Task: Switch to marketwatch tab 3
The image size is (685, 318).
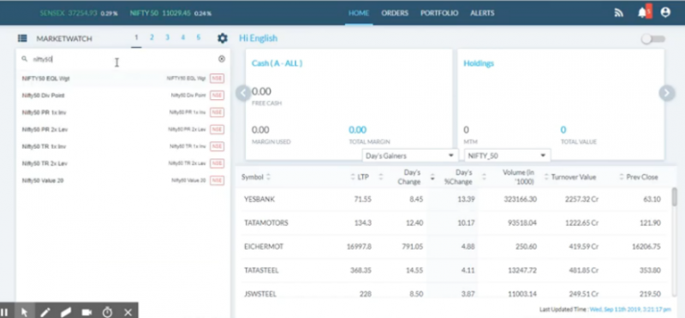Action: tap(167, 38)
